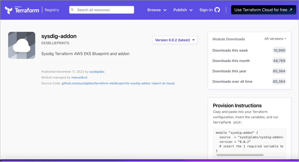Open the GitHub source code repository link
Screen dimensions: 299x162
click(106, 83)
